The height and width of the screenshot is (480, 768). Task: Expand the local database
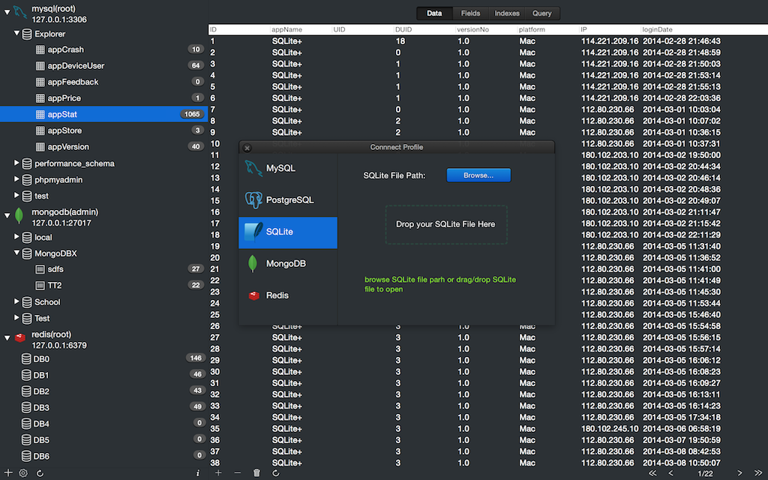pos(16,236)
